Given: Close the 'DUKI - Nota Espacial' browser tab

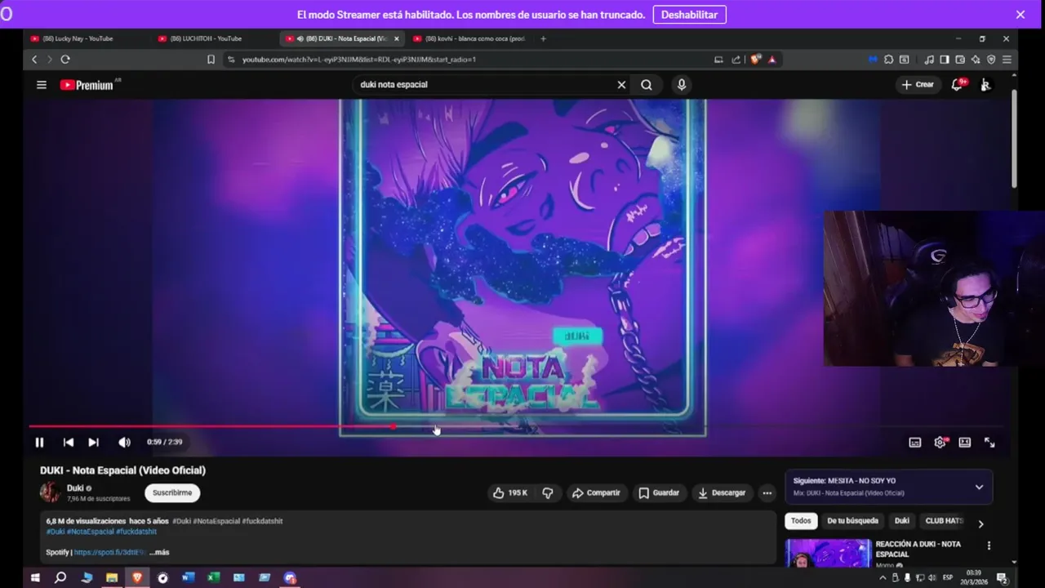Looking at the screenshot, I should pyautogui.click(x=397, y=38).
